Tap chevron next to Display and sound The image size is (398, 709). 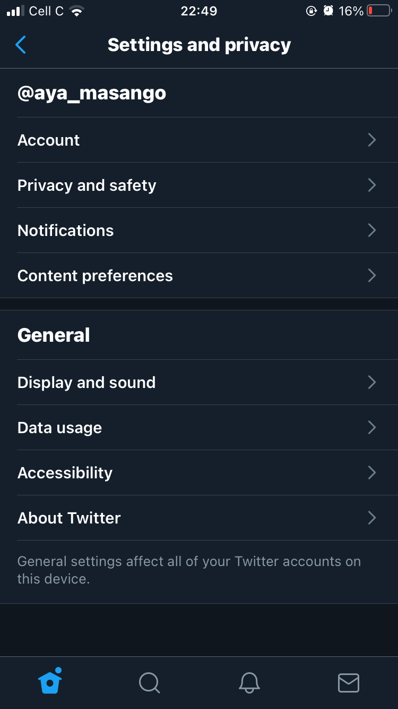click(371, 382)
